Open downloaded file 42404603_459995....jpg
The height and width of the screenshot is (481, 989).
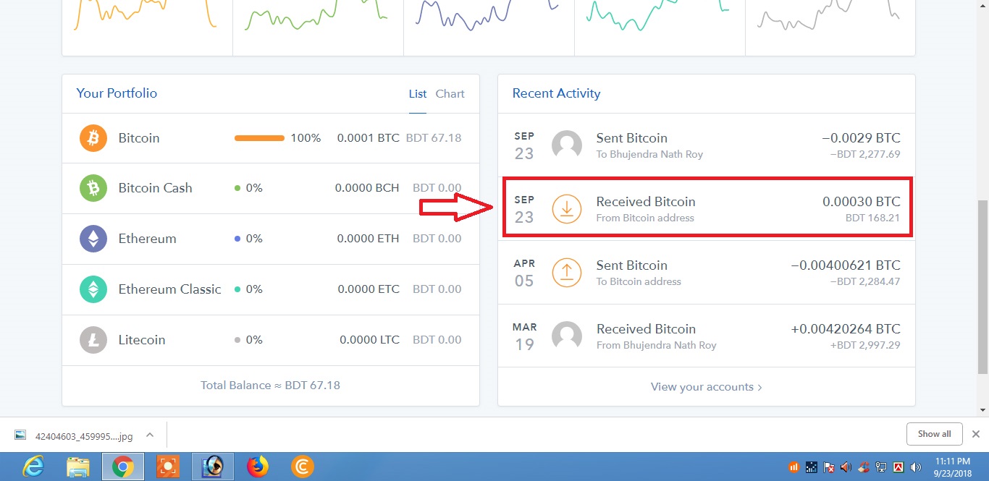[84, 435]
